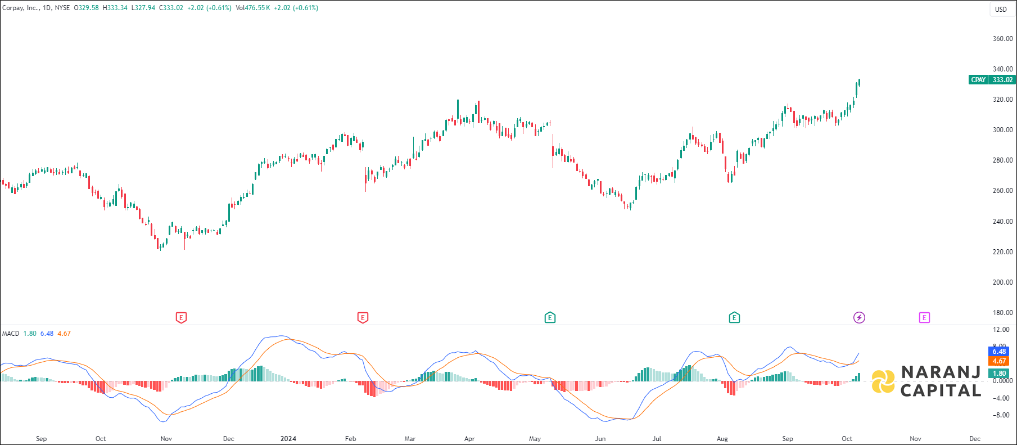Click the green 1.80 histogram value label

point(998,373)
